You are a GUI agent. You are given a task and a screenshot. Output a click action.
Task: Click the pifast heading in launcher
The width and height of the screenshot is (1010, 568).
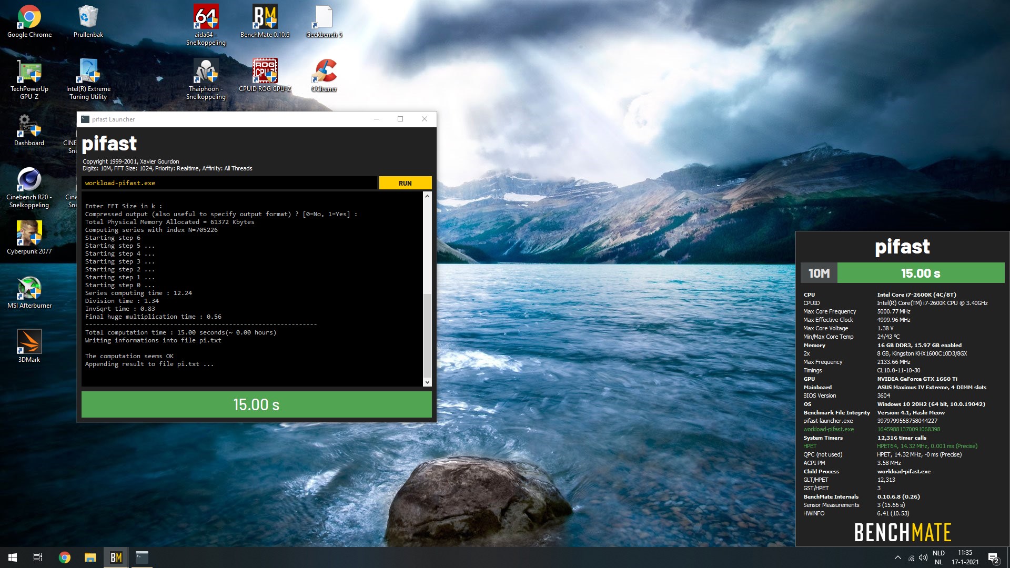pos(109,144)
